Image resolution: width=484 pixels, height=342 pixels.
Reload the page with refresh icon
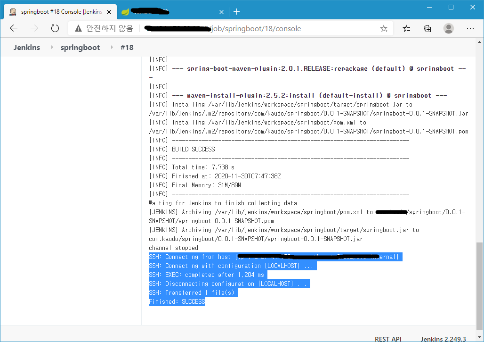[55, 28]
